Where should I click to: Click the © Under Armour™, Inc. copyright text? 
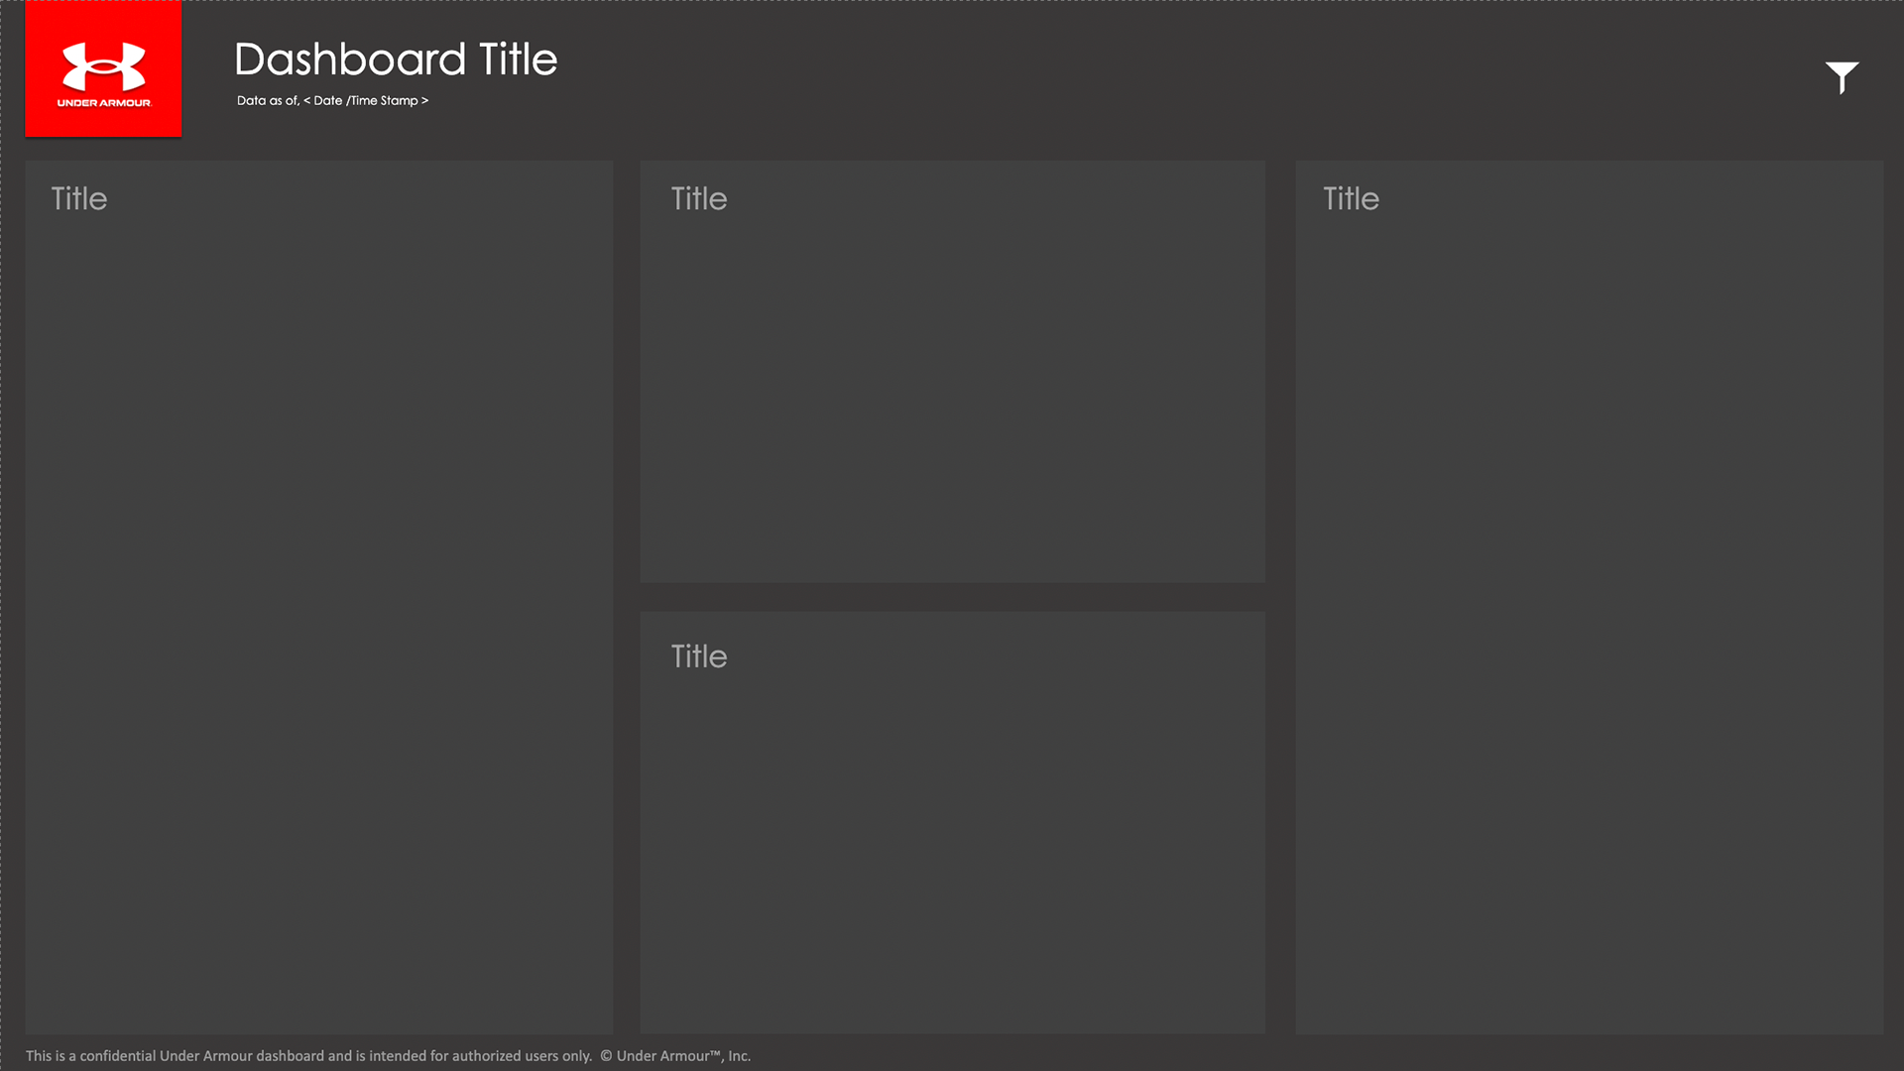675,1055
